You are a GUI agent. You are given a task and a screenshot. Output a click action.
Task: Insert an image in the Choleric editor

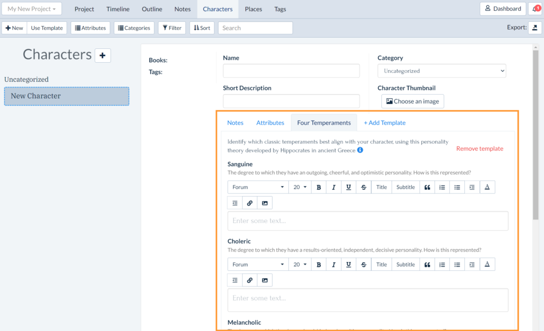pyautogui.click(x=265, y=281)
